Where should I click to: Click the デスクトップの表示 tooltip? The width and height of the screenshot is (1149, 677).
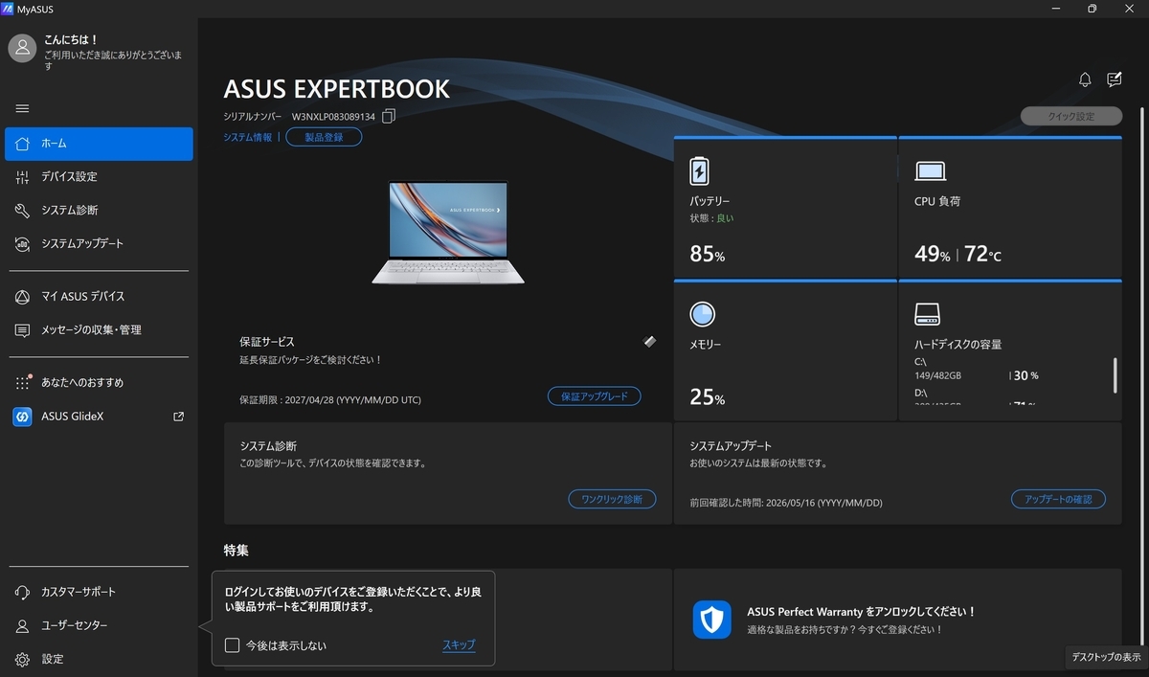(x=1106, y=657)
